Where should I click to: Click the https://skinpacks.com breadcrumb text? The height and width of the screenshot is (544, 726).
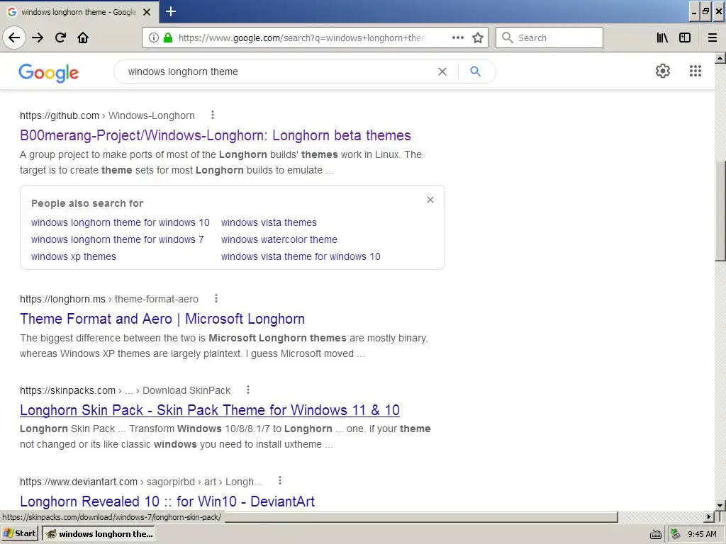(x=67, y=390)
